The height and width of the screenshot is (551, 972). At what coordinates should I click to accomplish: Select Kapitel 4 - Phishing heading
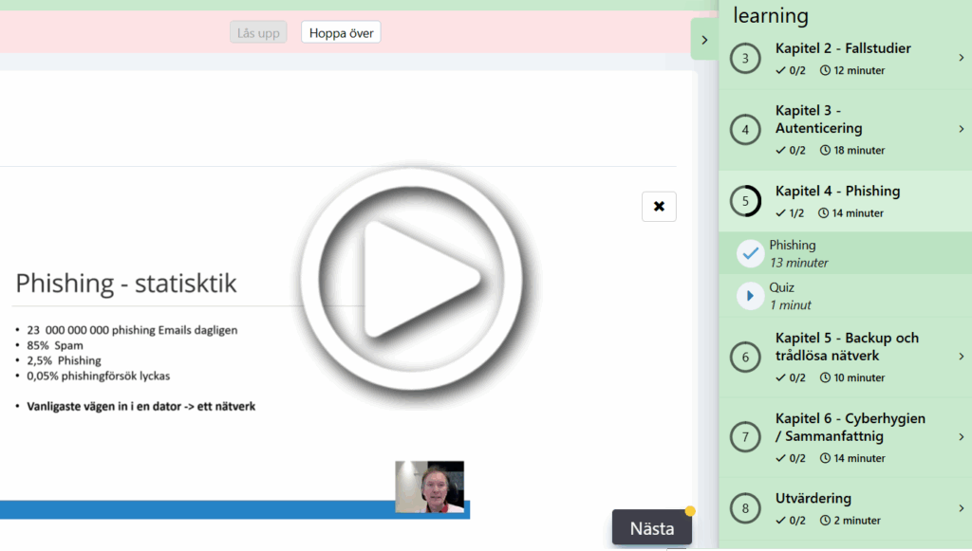(837, 191)
